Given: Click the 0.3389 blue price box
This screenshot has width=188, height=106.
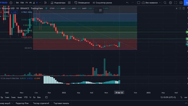Looking at the screenshot, I should tap(14, 12).
